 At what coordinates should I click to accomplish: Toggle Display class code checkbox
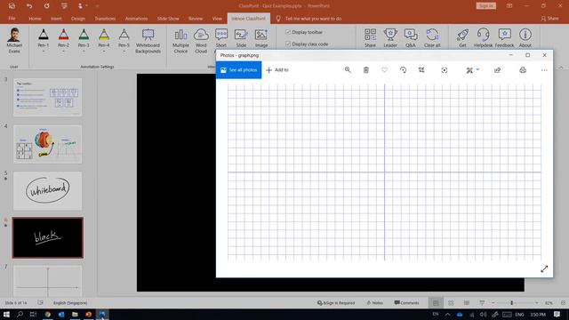point(288,44)
